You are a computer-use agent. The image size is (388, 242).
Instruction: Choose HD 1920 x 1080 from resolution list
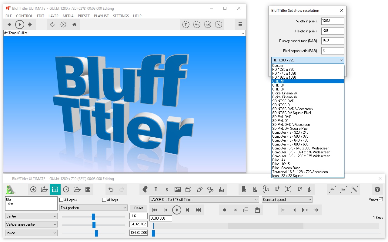(308, 77)
